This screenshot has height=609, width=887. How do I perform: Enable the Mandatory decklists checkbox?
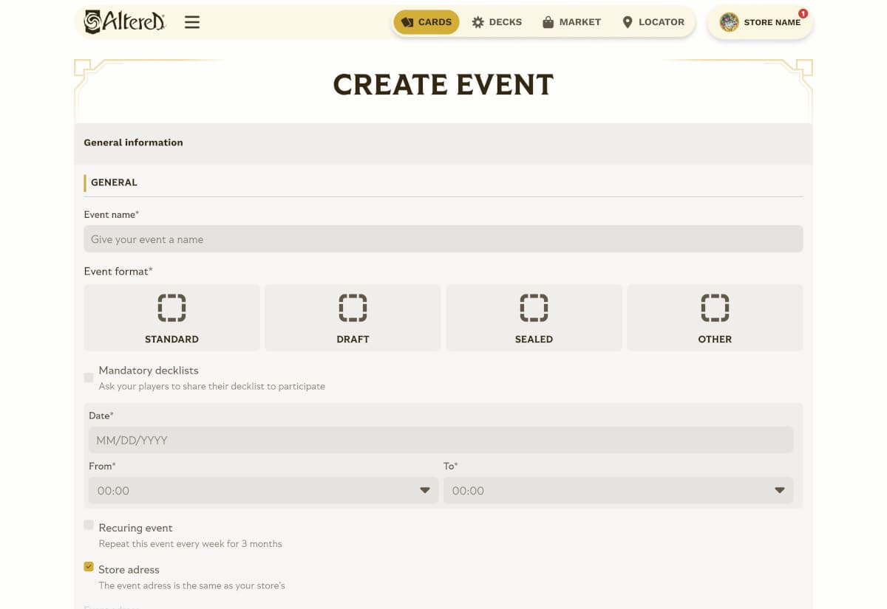(89, 377)
